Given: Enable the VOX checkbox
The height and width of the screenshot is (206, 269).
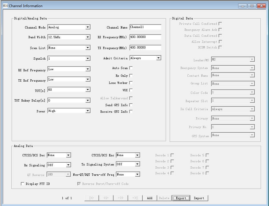Looking at the screenshot, I should [x=131, y=90].
